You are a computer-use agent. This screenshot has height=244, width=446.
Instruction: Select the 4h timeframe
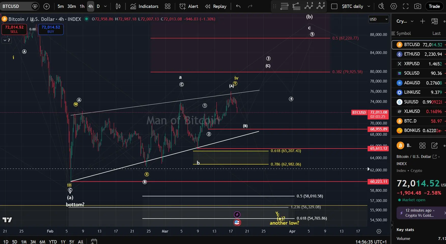[x=91, y=6]
